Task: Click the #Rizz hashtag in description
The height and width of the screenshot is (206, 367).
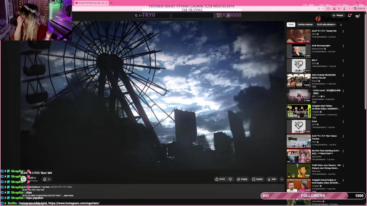Action: tap(70, 187)
